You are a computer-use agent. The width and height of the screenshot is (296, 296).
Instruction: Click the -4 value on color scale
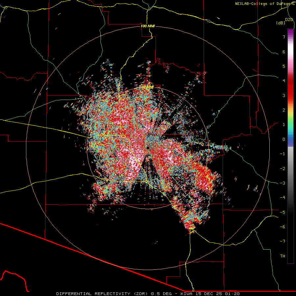tap(283, 198)
